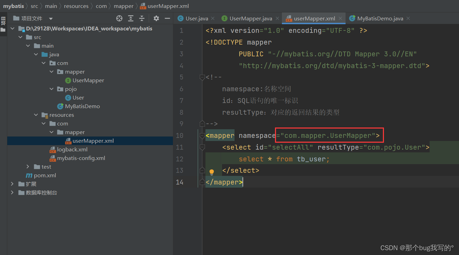Click the database console icon in tree
The width and height of the screenshot is (459, 255).
click(21, 193)
